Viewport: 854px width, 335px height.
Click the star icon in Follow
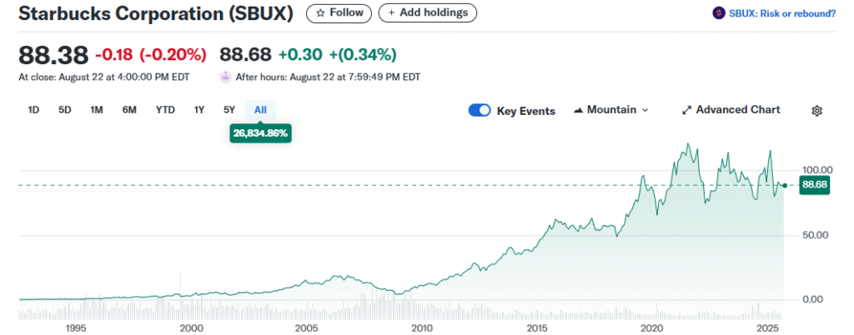click(x=319, y=13)
